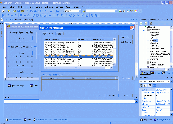Click the Chemin d'accès column header
This screenshot has width=173, height=124.
tap(102, 40)
